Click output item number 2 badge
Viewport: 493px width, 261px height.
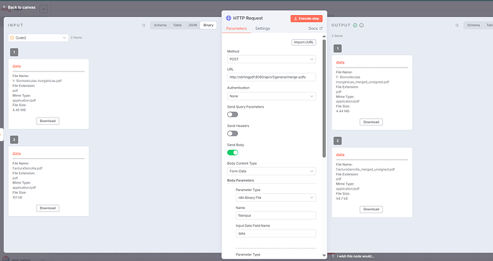point(337,141)
